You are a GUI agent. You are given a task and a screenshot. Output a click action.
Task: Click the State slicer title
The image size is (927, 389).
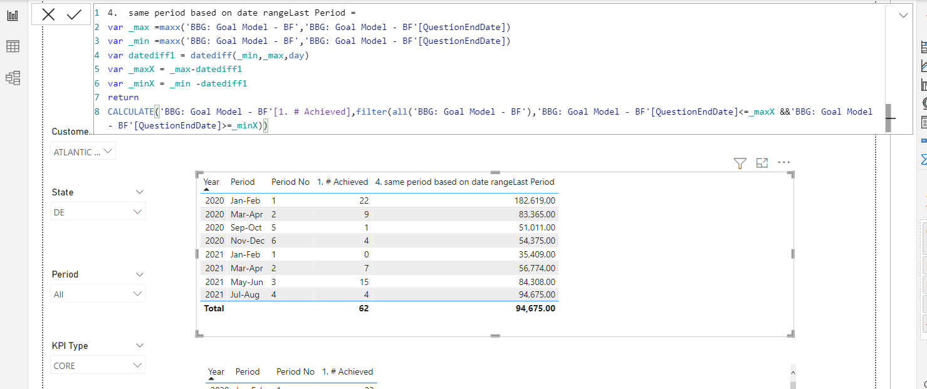(x=63, y=192)
